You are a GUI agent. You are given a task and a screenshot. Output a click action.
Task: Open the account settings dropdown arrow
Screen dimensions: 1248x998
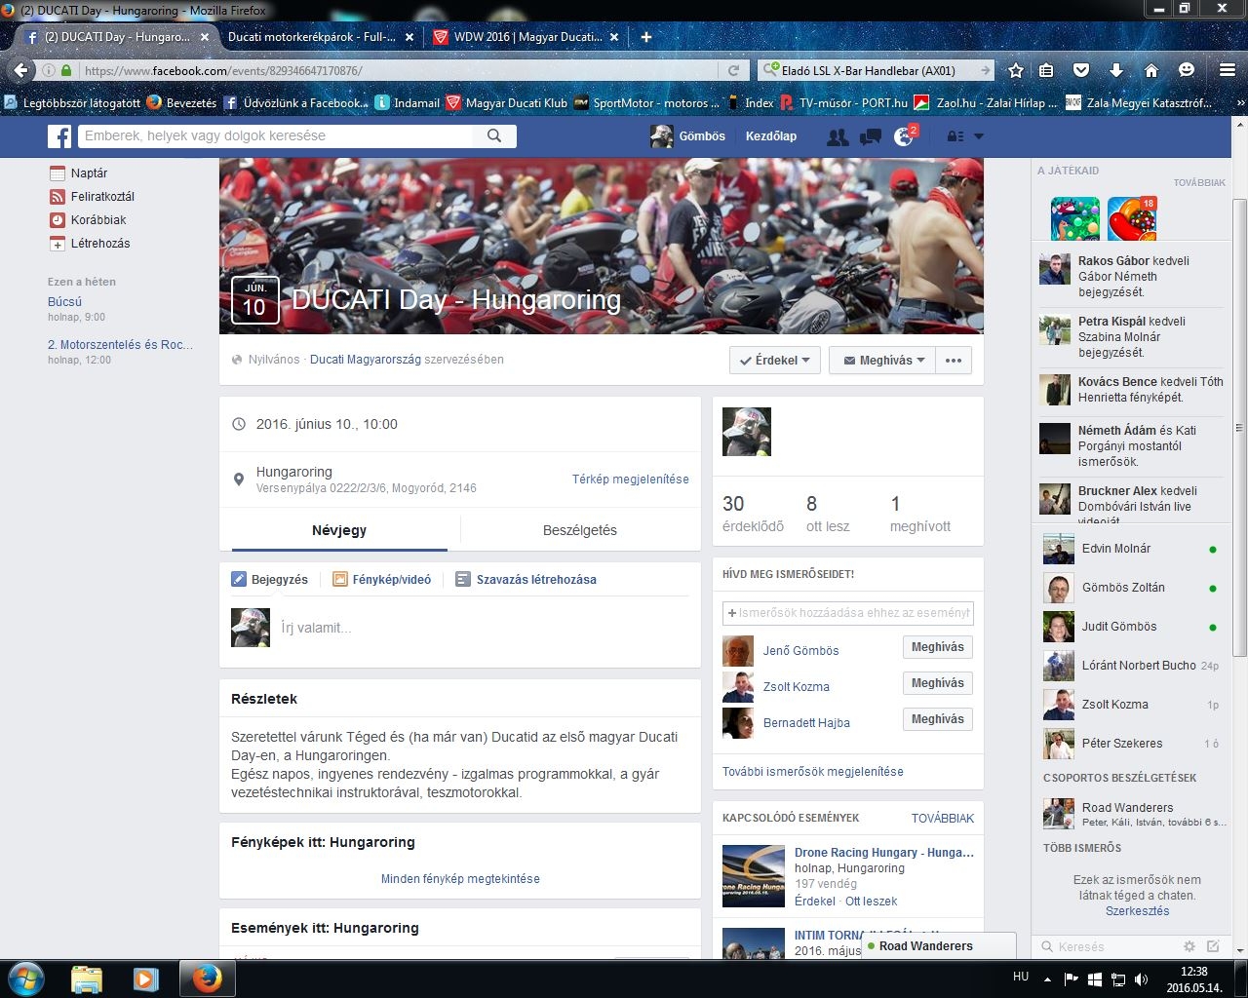coord(979,137)
